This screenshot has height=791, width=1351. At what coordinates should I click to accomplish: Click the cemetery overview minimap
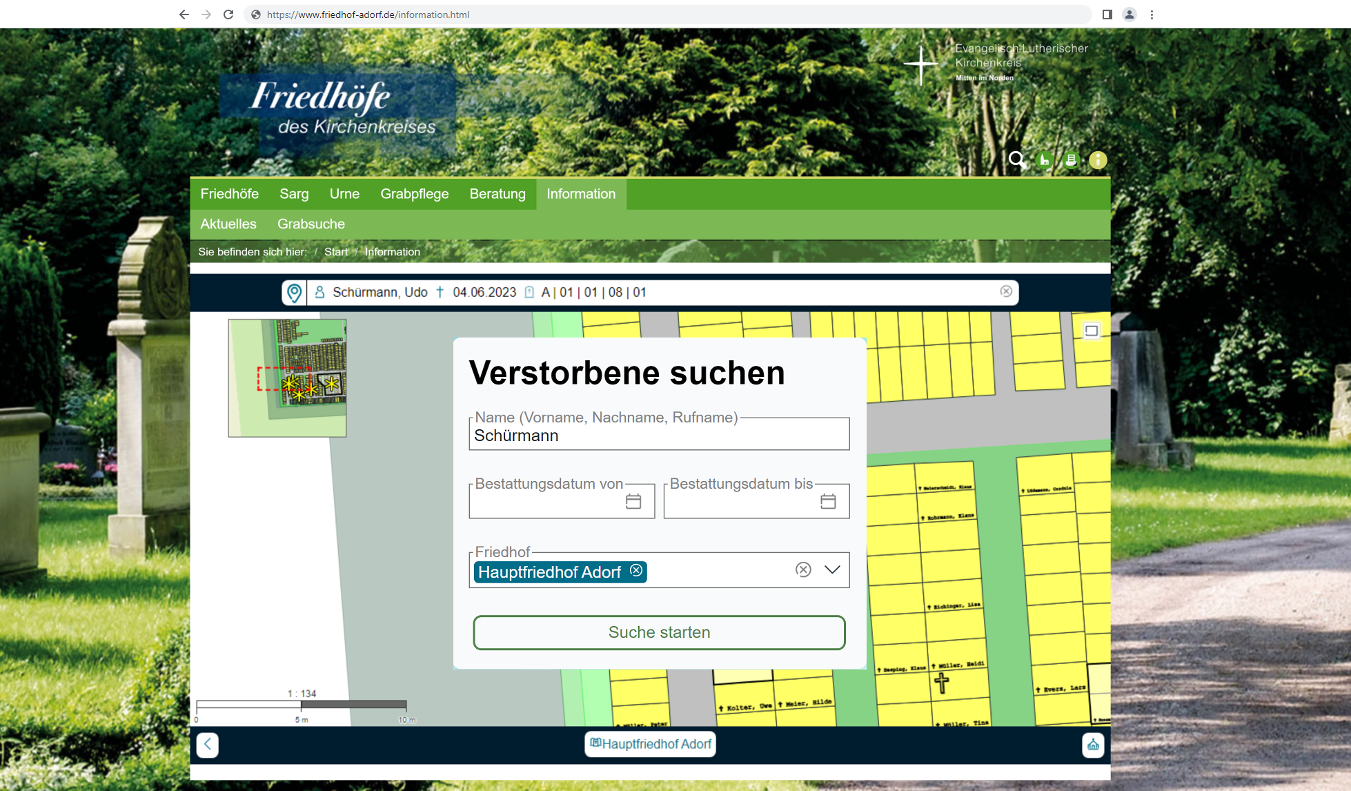pos(288,378)
